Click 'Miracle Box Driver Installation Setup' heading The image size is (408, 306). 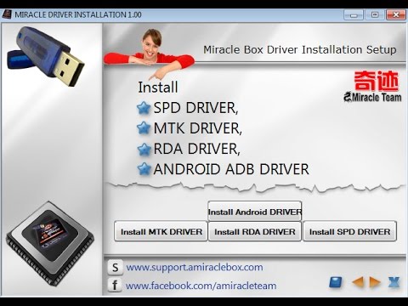(300, 49)
